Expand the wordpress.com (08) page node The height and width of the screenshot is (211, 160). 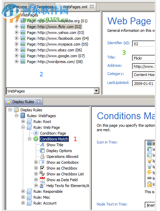pyautogui.click(x=16, y=62)
